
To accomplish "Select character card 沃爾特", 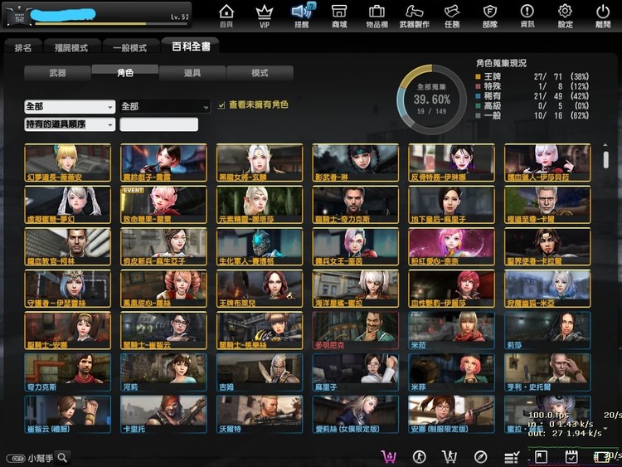I will (260, 415).
